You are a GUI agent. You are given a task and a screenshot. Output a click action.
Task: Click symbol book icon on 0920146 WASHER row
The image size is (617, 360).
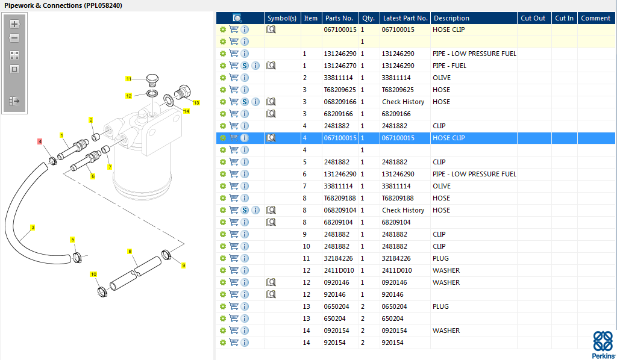click(271, 282)
